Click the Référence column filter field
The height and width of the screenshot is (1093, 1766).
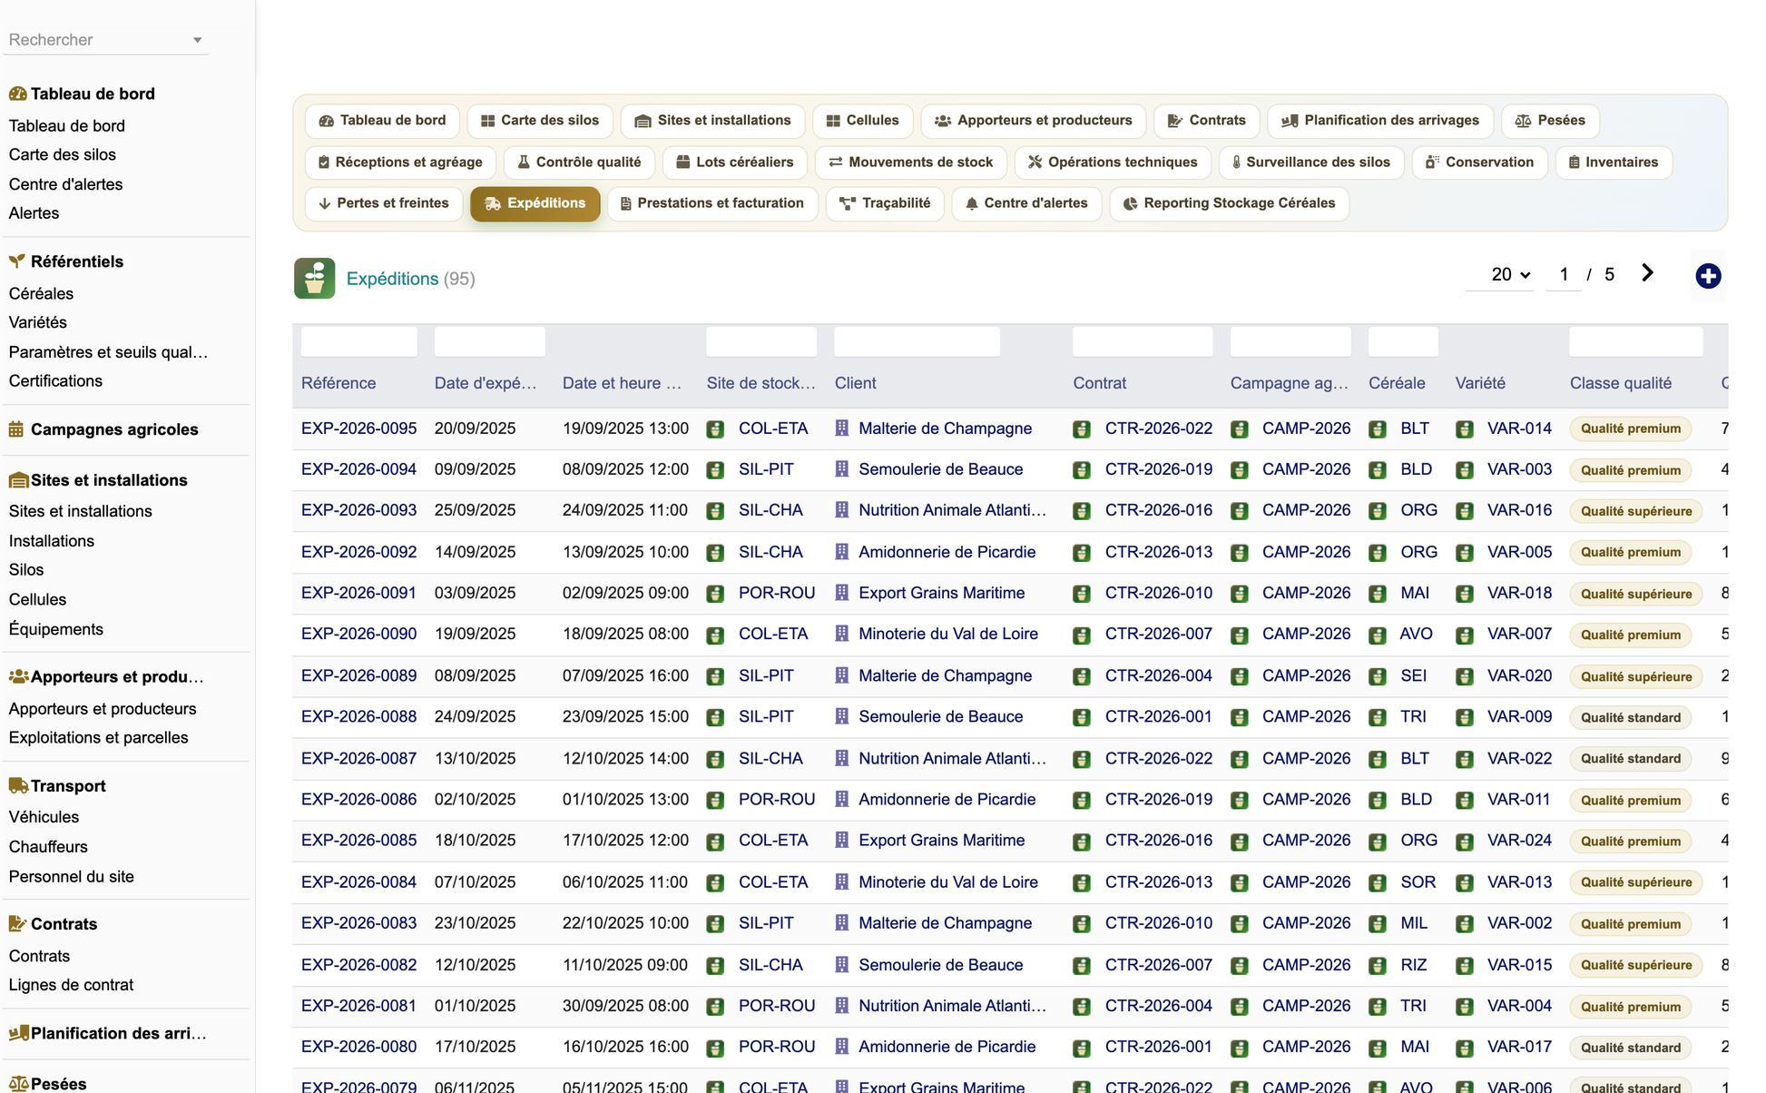(358, 341)
